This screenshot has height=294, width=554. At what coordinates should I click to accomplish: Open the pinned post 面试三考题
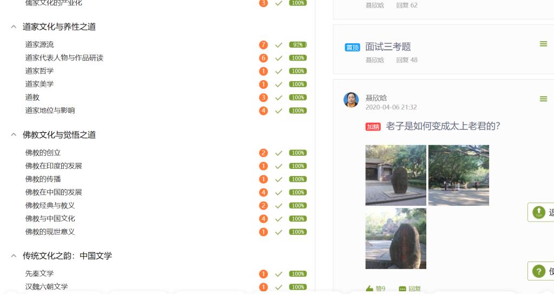[x=388, y=47]
